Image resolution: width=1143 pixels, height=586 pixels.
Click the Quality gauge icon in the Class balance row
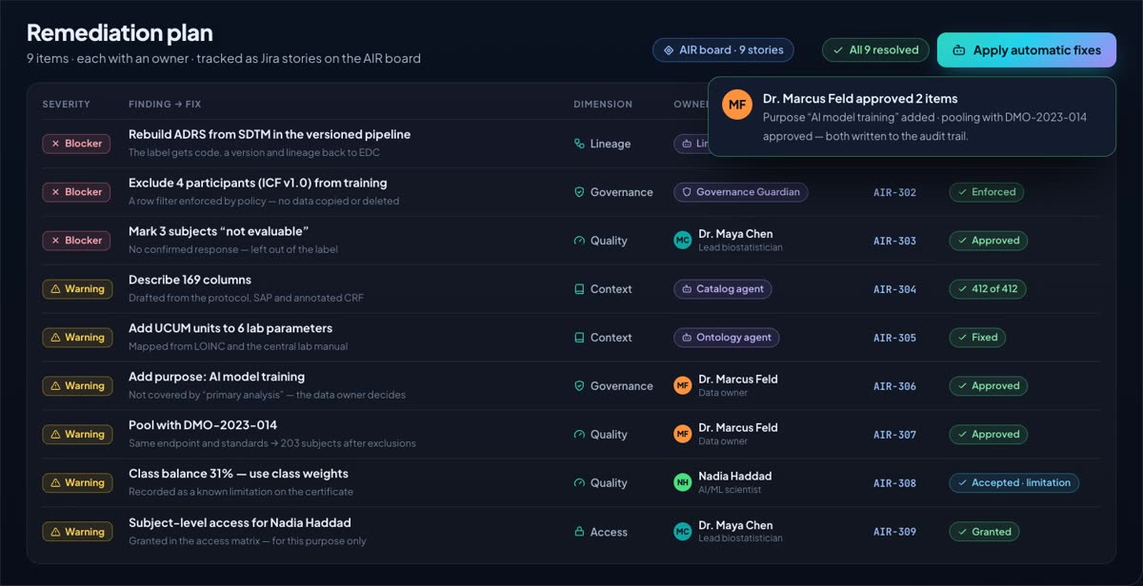tap(579, 483)
